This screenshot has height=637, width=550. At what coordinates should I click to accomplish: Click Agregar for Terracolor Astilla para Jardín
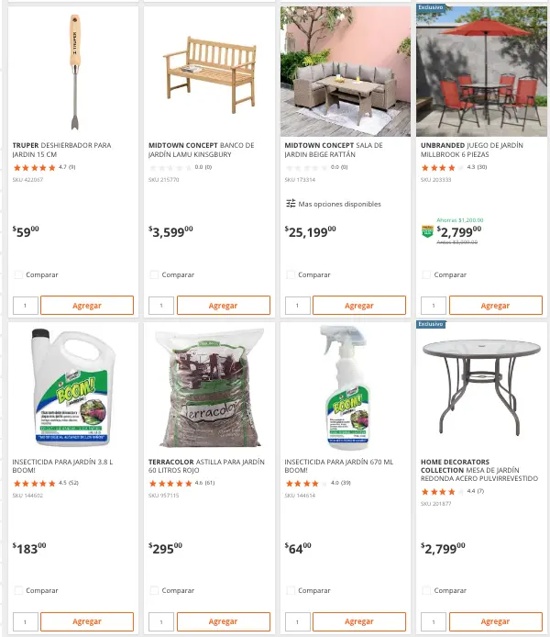(x=223, y=621)
